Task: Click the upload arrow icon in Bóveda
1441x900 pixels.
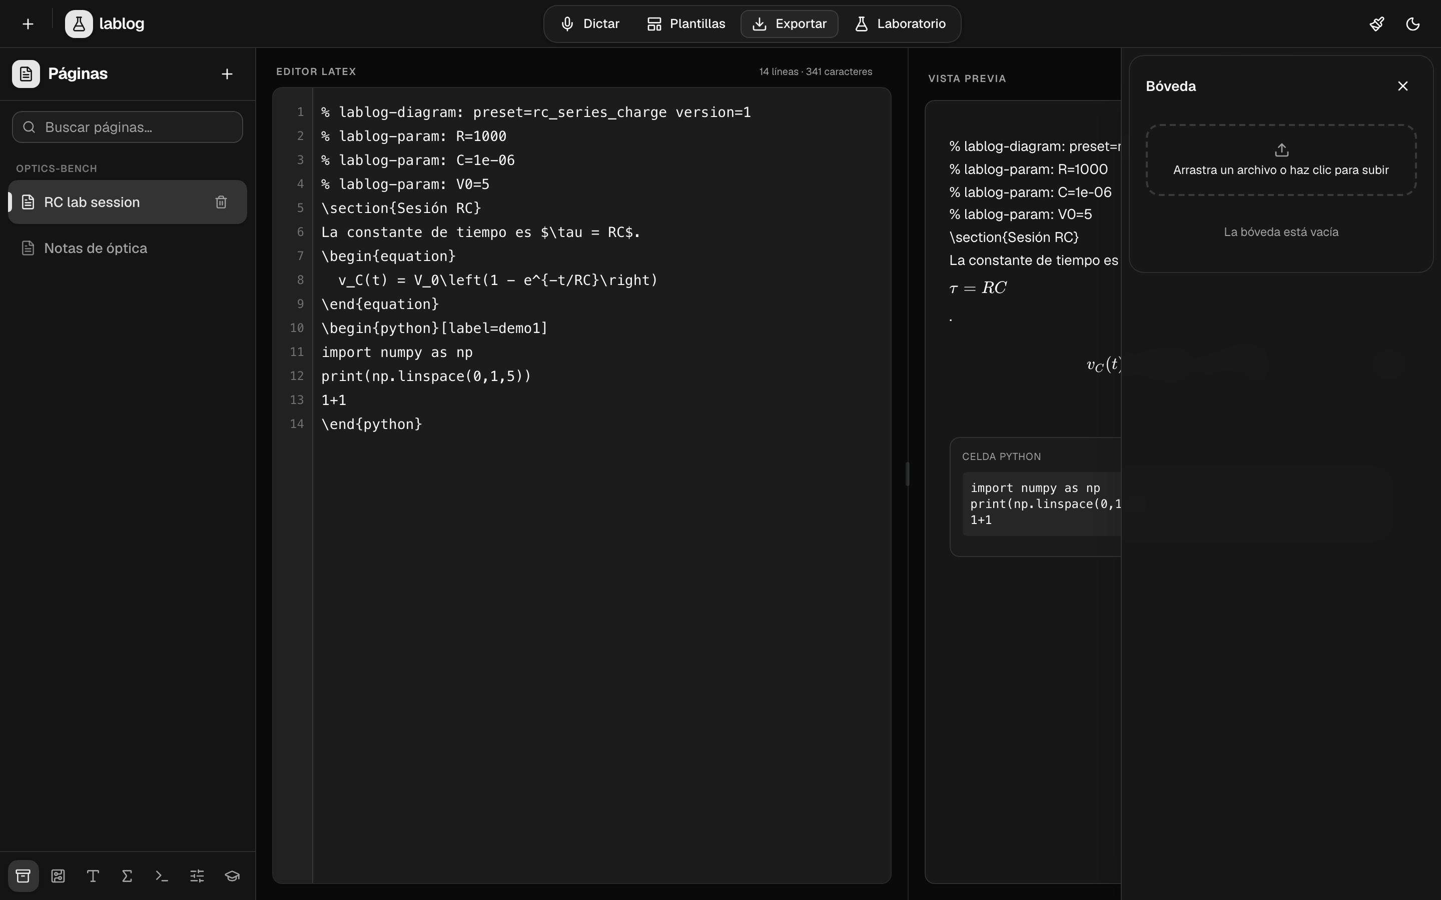Action: tap(1281, 149)
